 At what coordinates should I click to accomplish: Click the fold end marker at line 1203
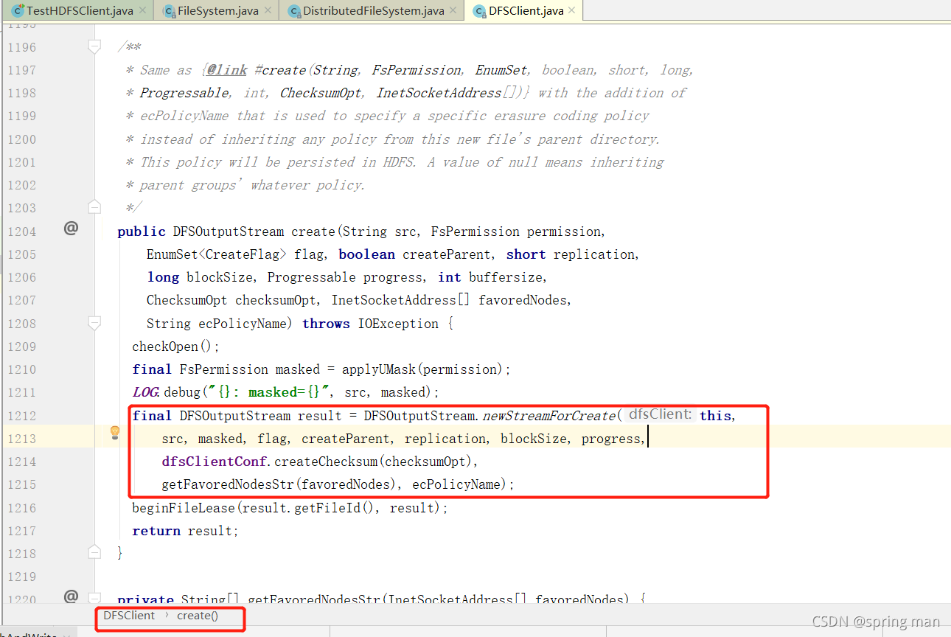click(94, 206)
